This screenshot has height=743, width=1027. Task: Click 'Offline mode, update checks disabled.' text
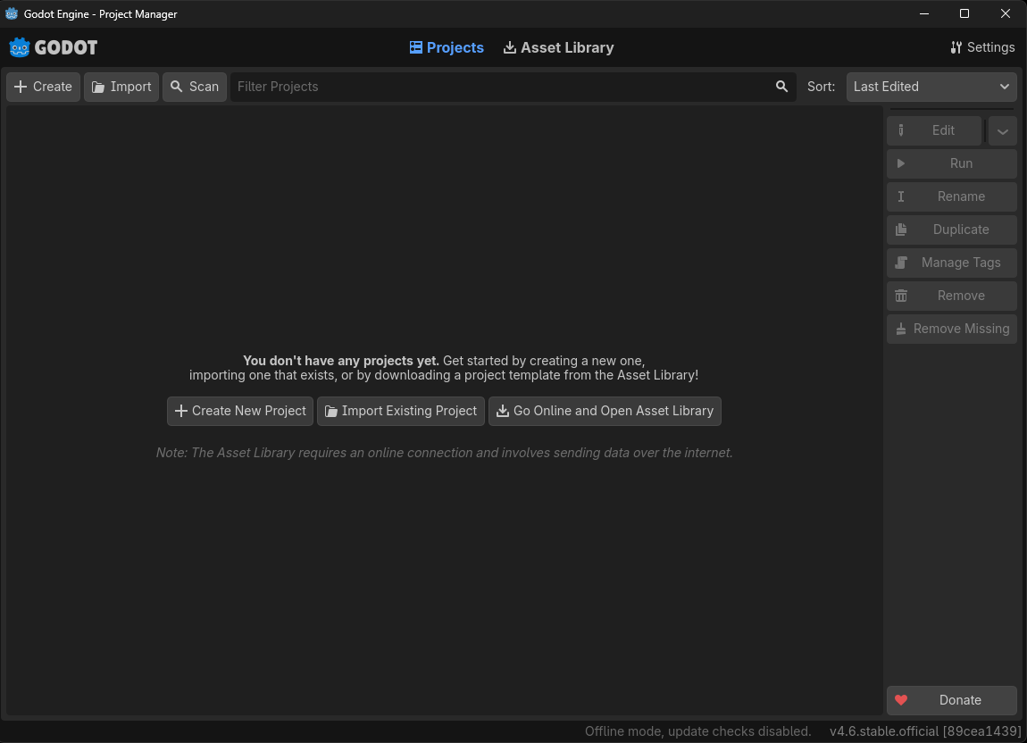697,731
